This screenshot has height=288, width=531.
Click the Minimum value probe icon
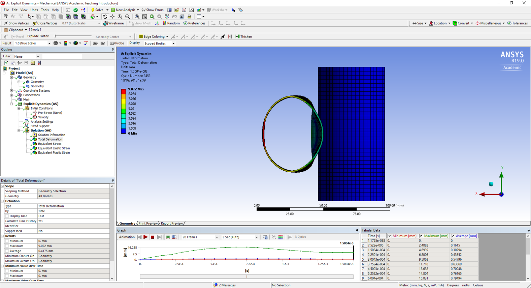click(x=103, y=43)
